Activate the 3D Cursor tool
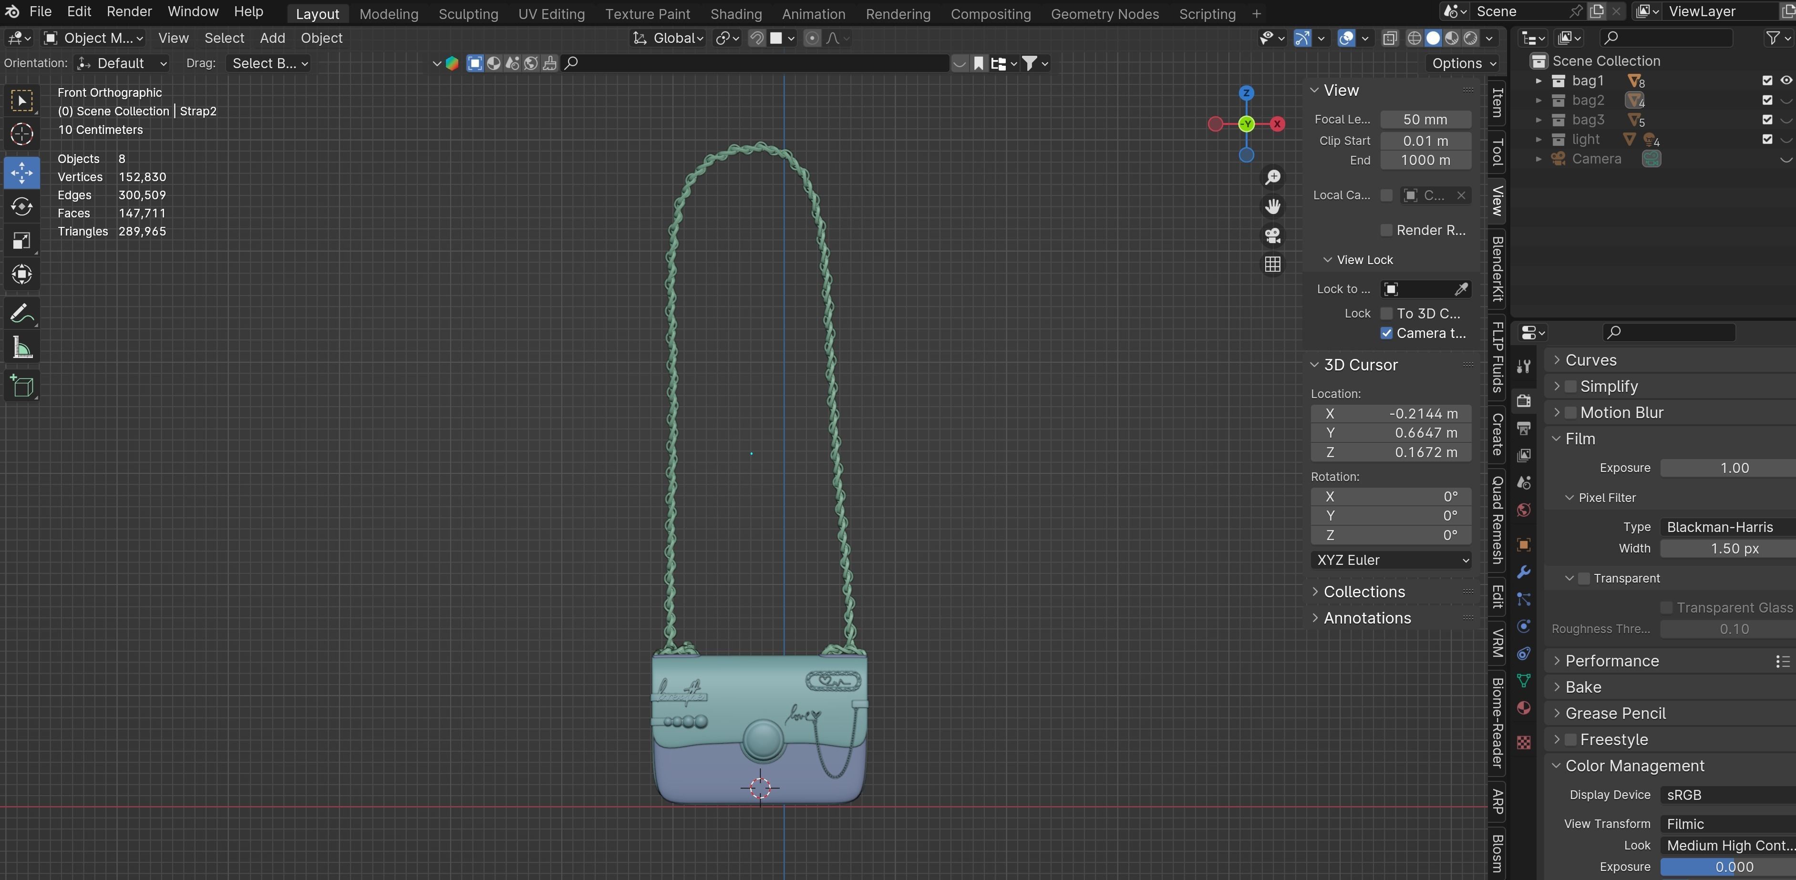This screenshot has height=880, width=1796. coord(21,134)
